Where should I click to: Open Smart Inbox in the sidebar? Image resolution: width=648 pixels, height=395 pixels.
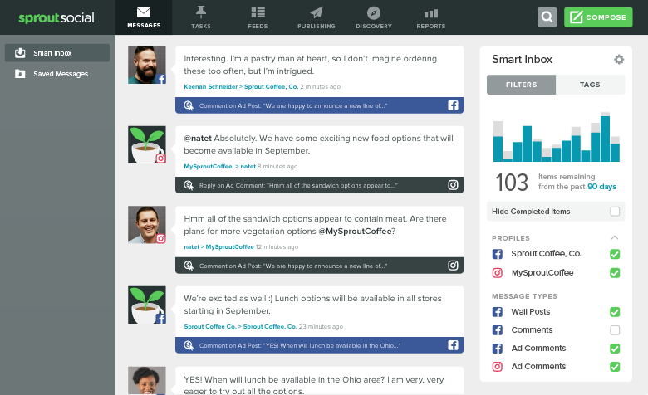click(x=57, y=53)
